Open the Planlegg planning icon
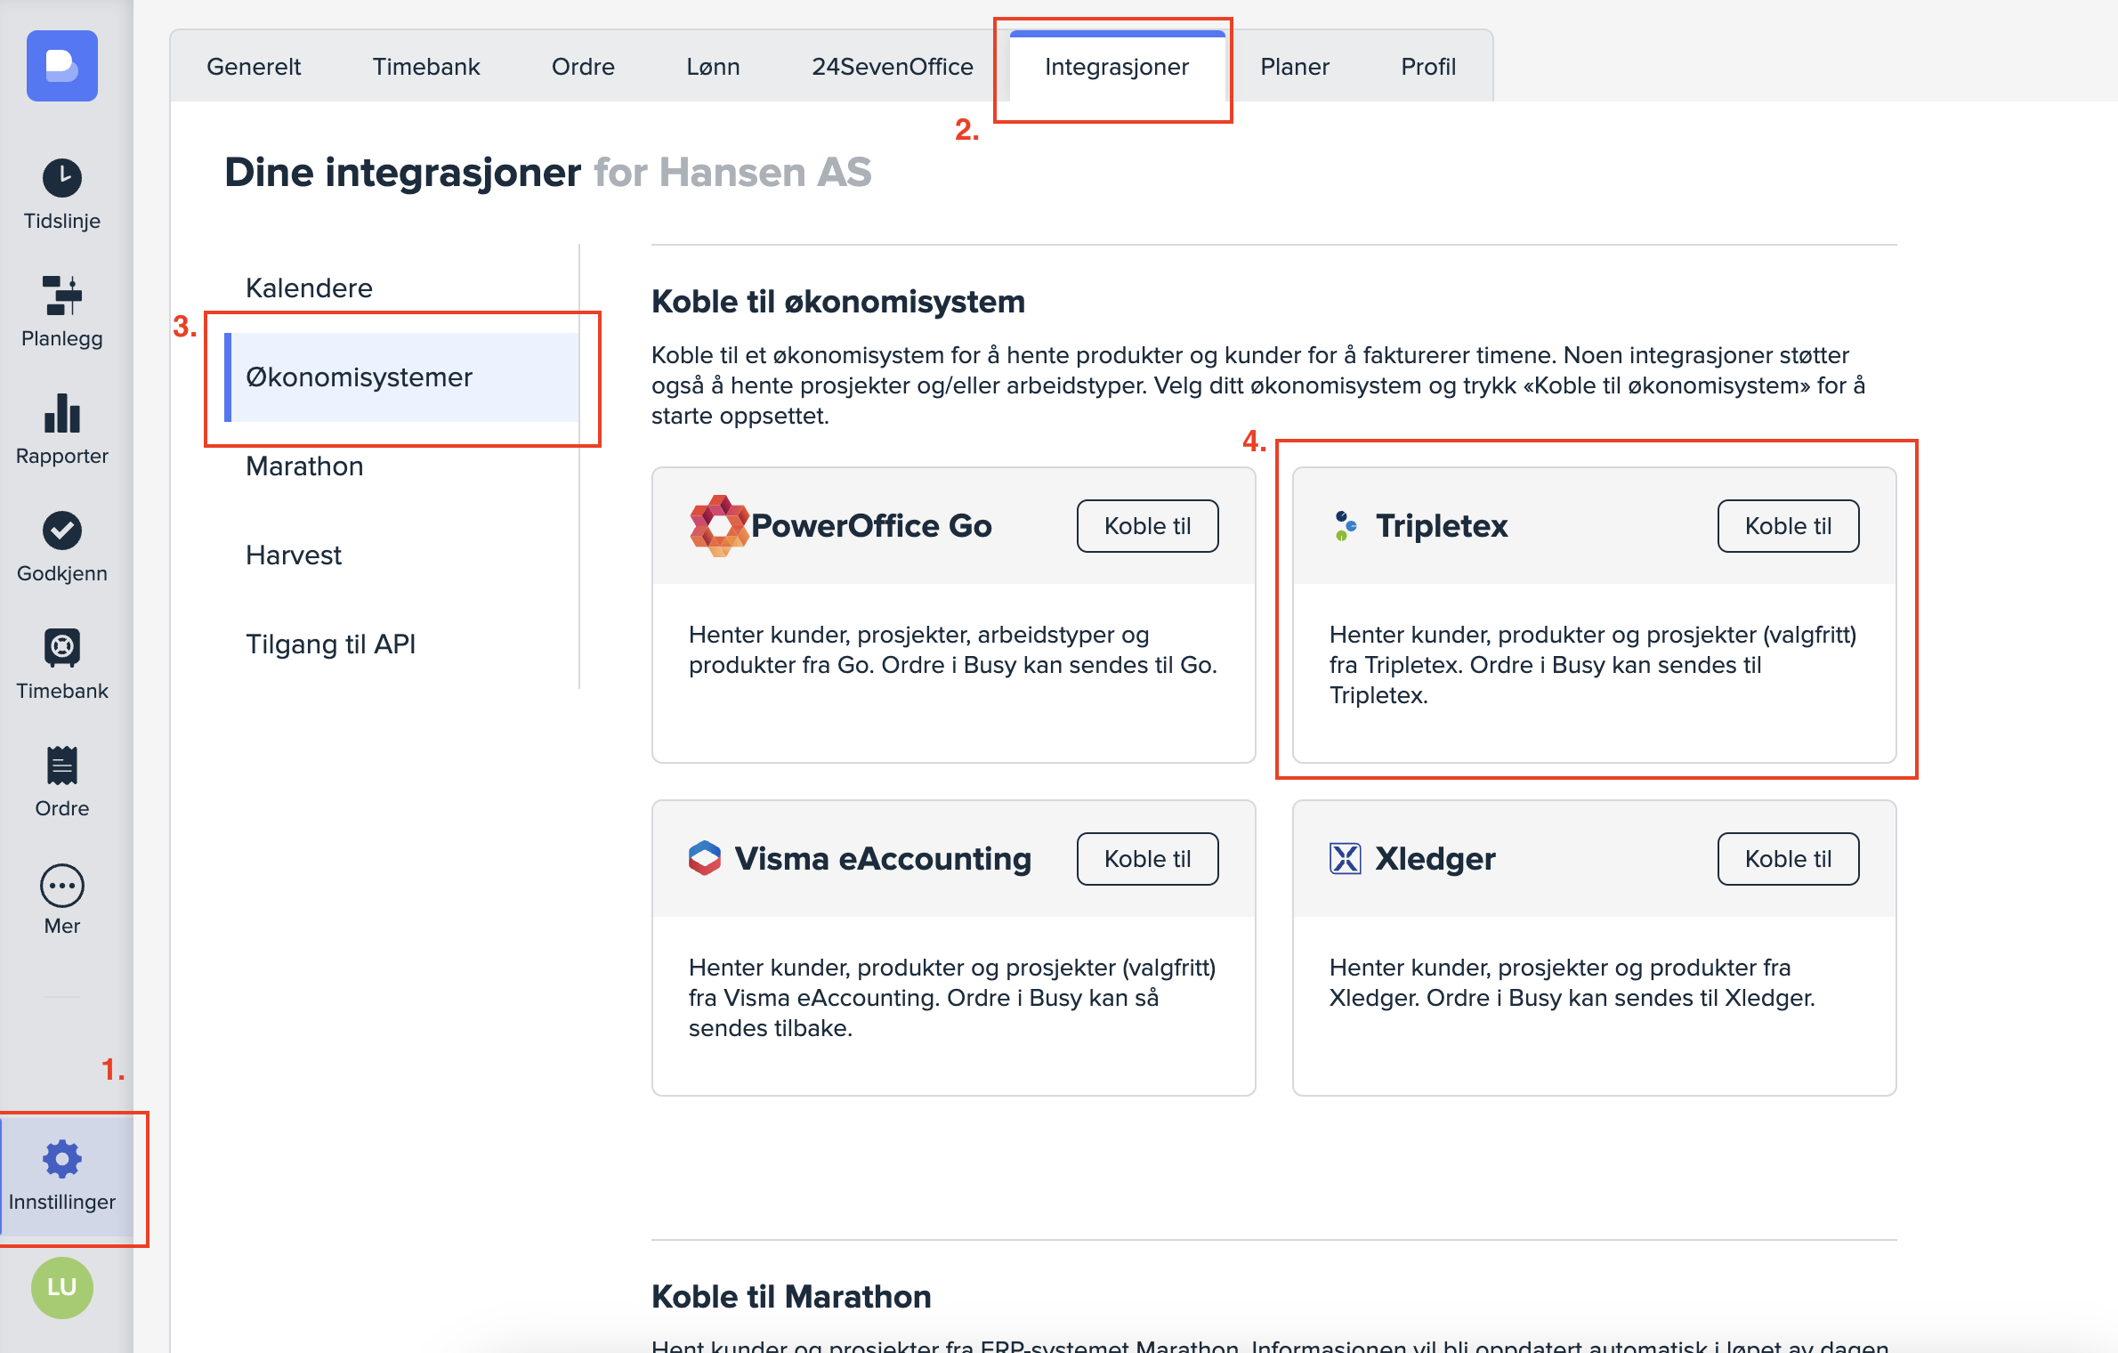2118x1353 pixels. [61, 296]
